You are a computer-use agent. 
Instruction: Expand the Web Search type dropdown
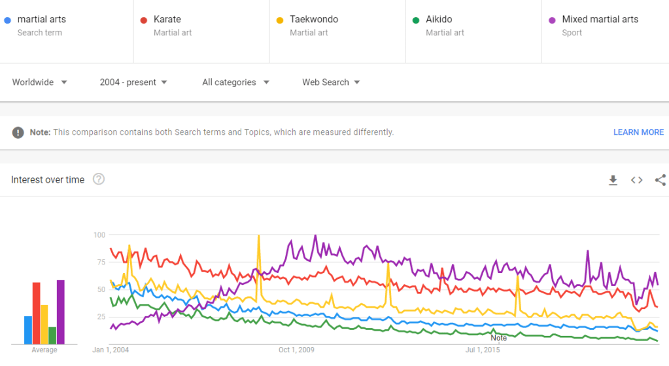click(x=331, y=82)
